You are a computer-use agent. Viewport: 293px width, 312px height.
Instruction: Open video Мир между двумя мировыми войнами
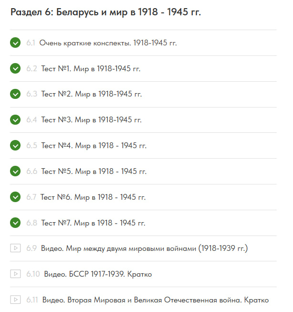[x=144, y=248]
